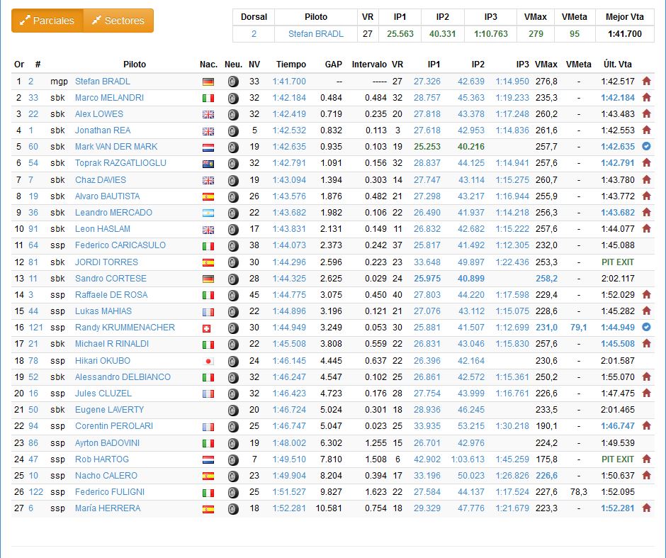Click the Tiempo column header
Viewport: 666px width, 558px height.
pyautogui.click(x=291, y=65)
